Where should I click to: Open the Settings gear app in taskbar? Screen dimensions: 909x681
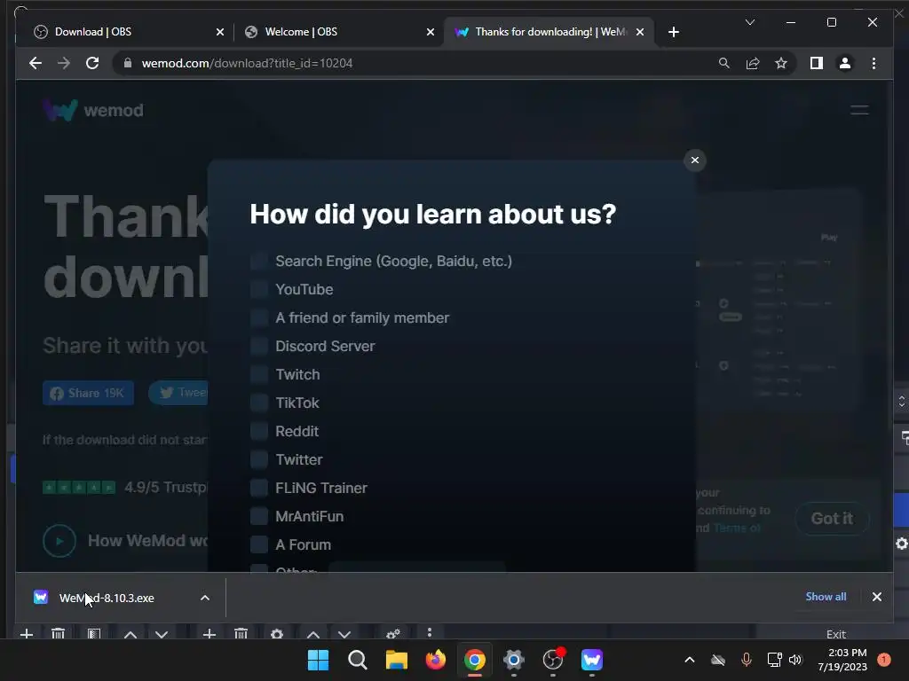point(514,660)
